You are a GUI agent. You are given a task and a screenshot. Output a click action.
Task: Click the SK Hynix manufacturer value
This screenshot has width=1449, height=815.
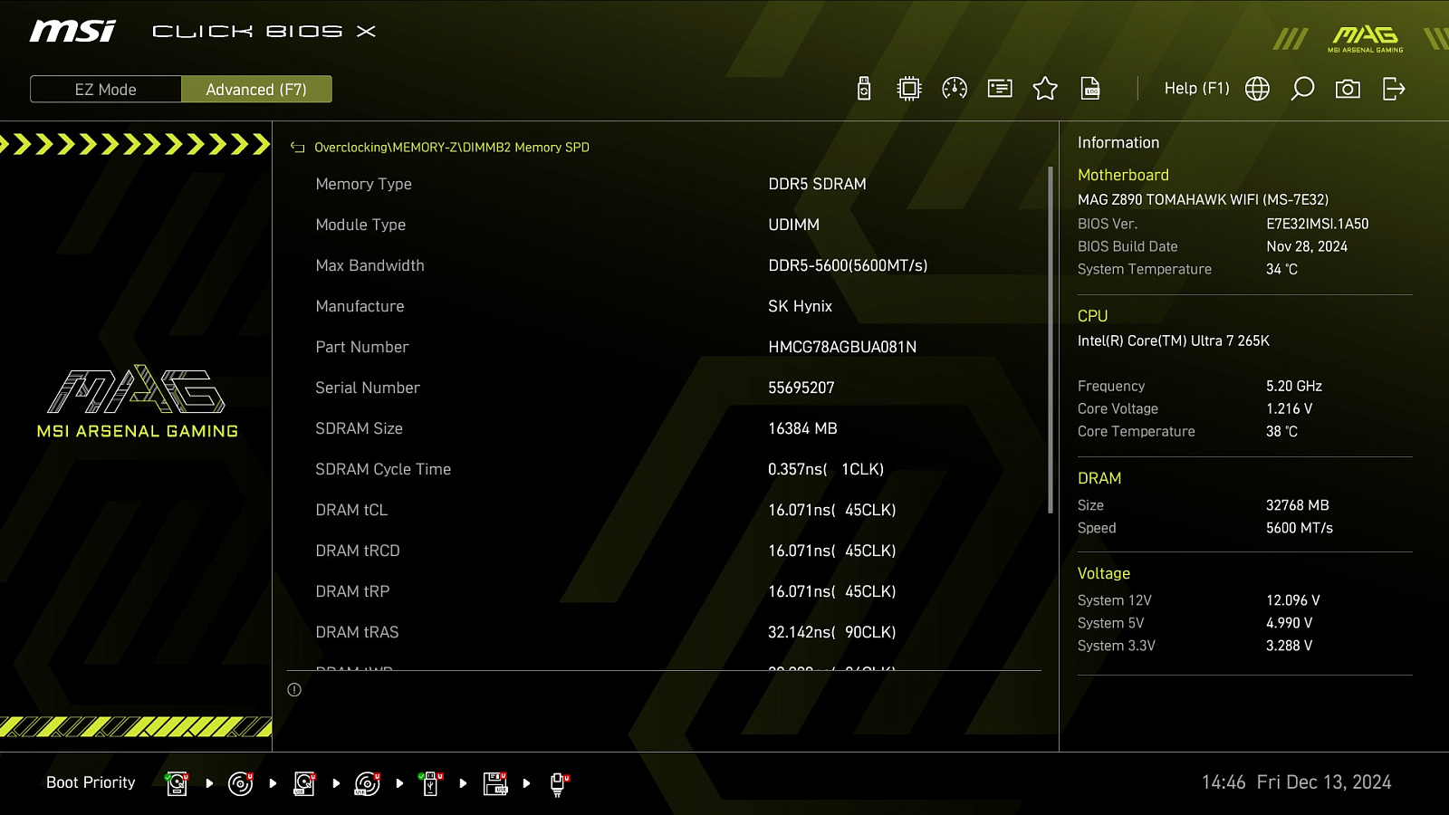800,306
